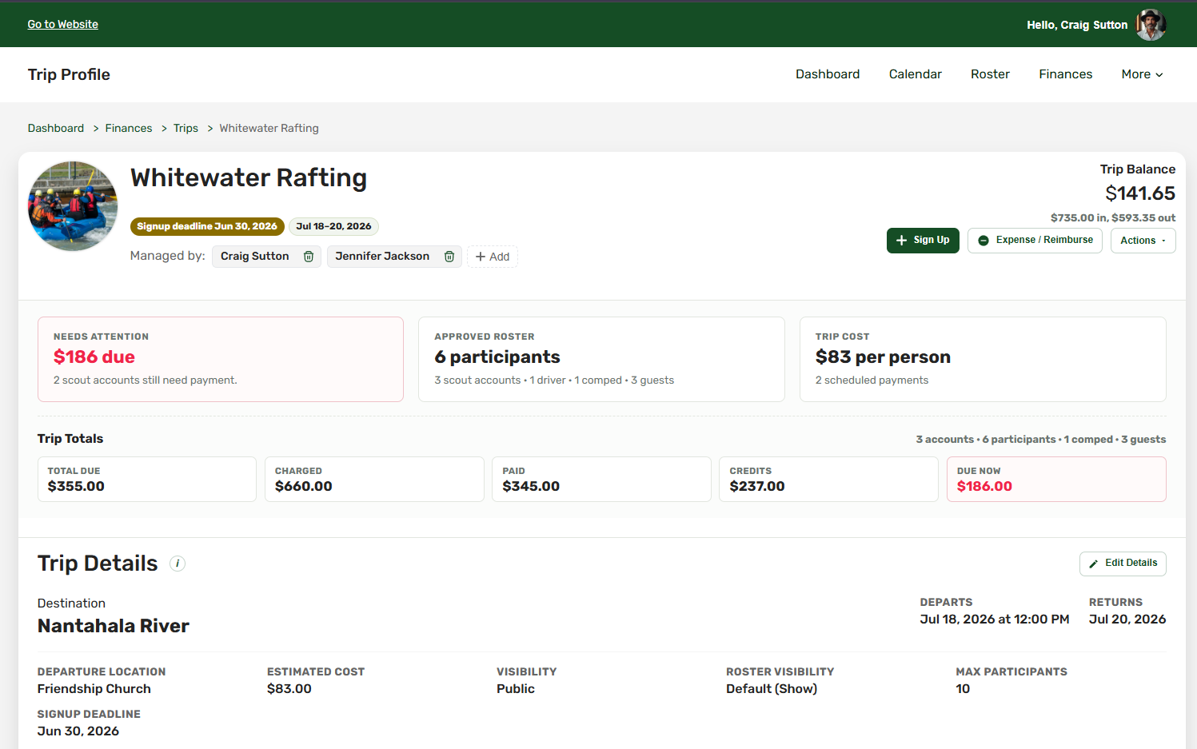
Task: Select the Trip Profile header title
Action: click(69, 74)
